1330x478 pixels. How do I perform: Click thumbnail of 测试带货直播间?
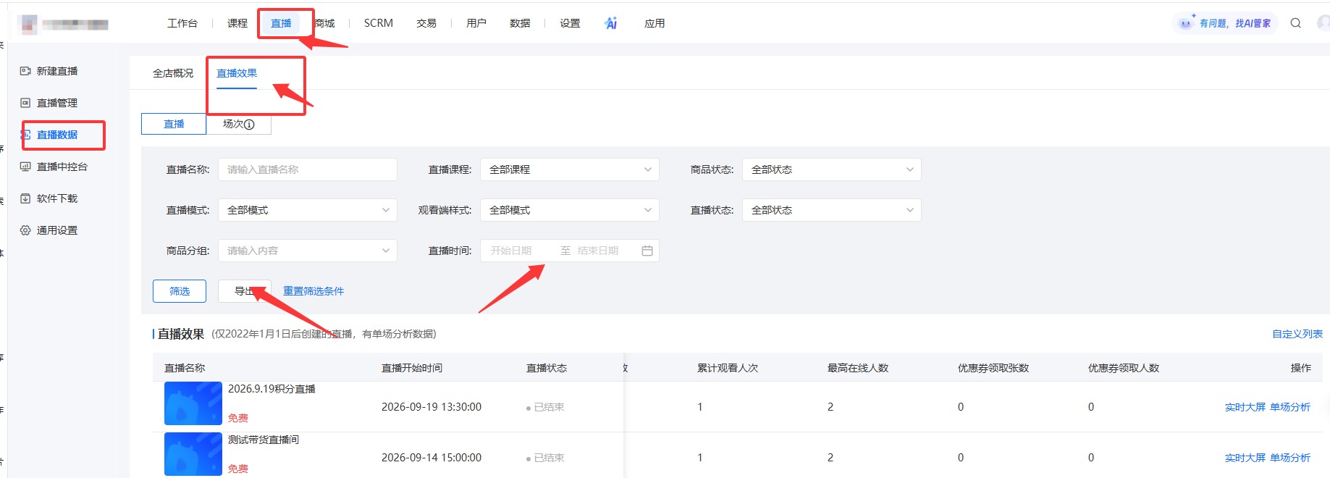point(193,454)
